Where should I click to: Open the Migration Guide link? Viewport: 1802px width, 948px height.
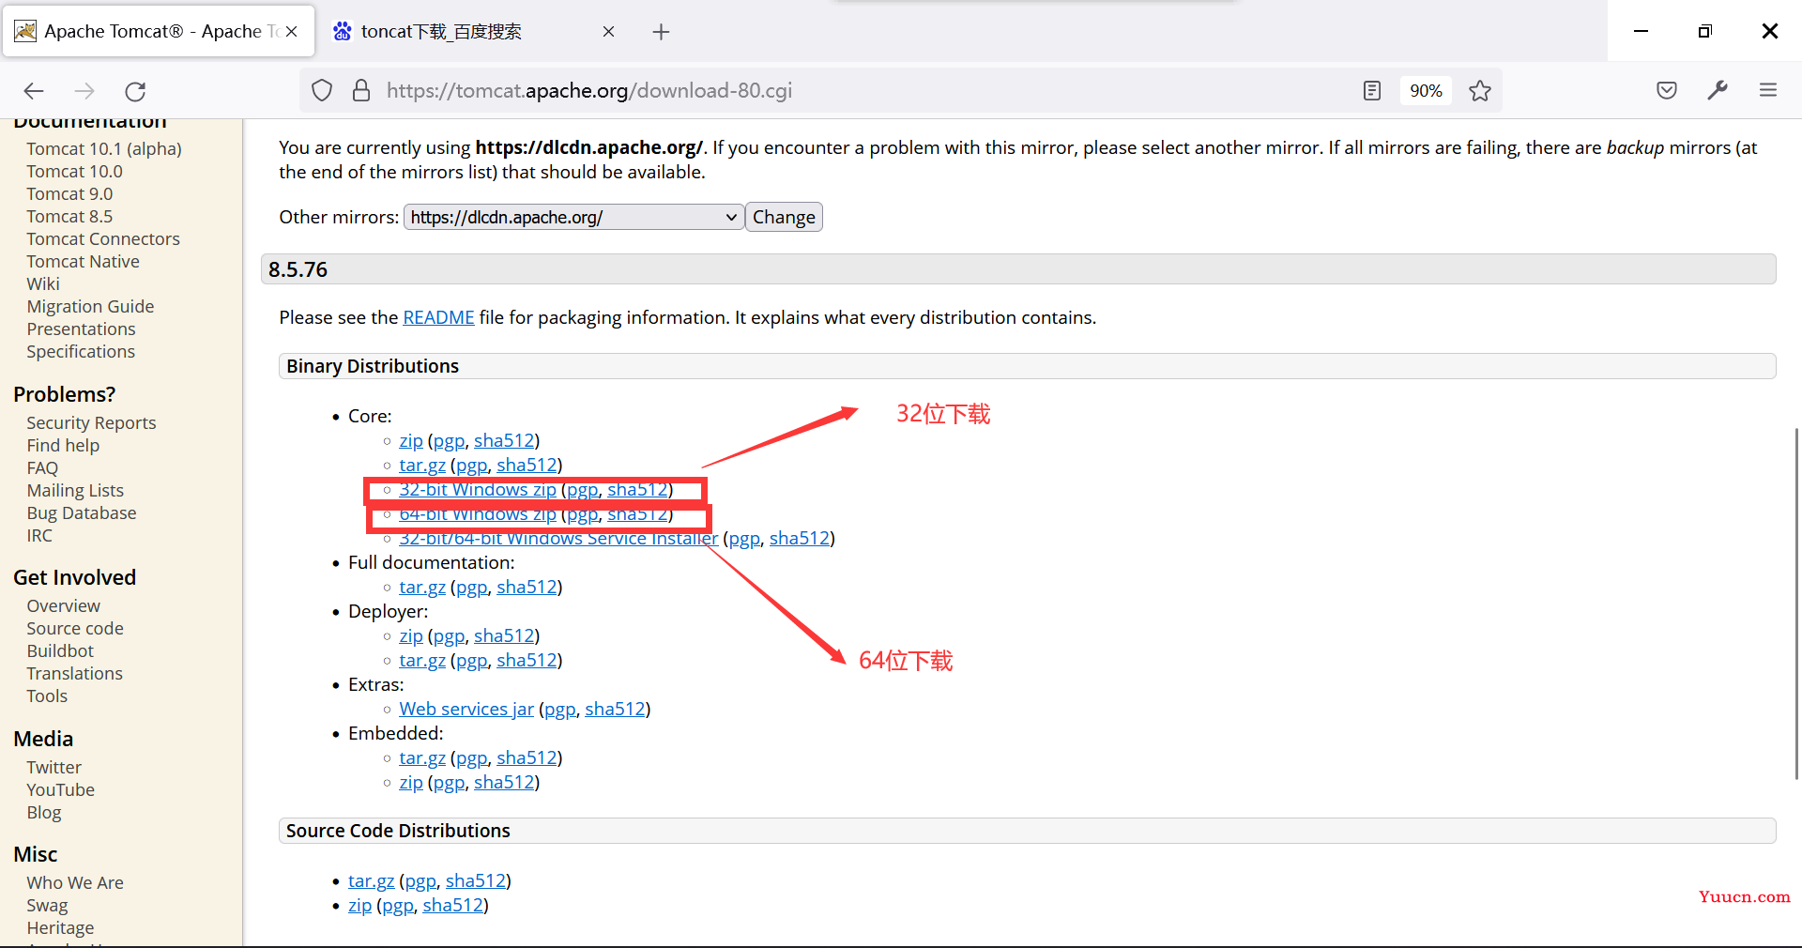[x=90, y=306]
